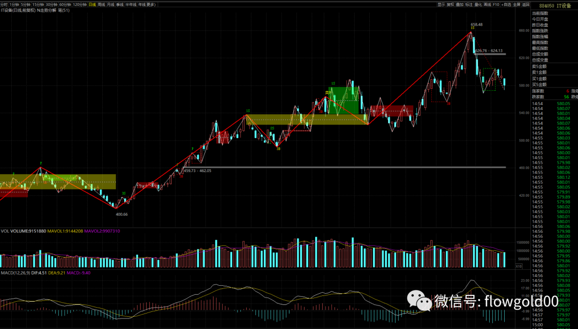This screenshot has height=329, width=578.
Task: Add to watchlist with +自选
Action: pyautogui.click(x=506, y=5)
